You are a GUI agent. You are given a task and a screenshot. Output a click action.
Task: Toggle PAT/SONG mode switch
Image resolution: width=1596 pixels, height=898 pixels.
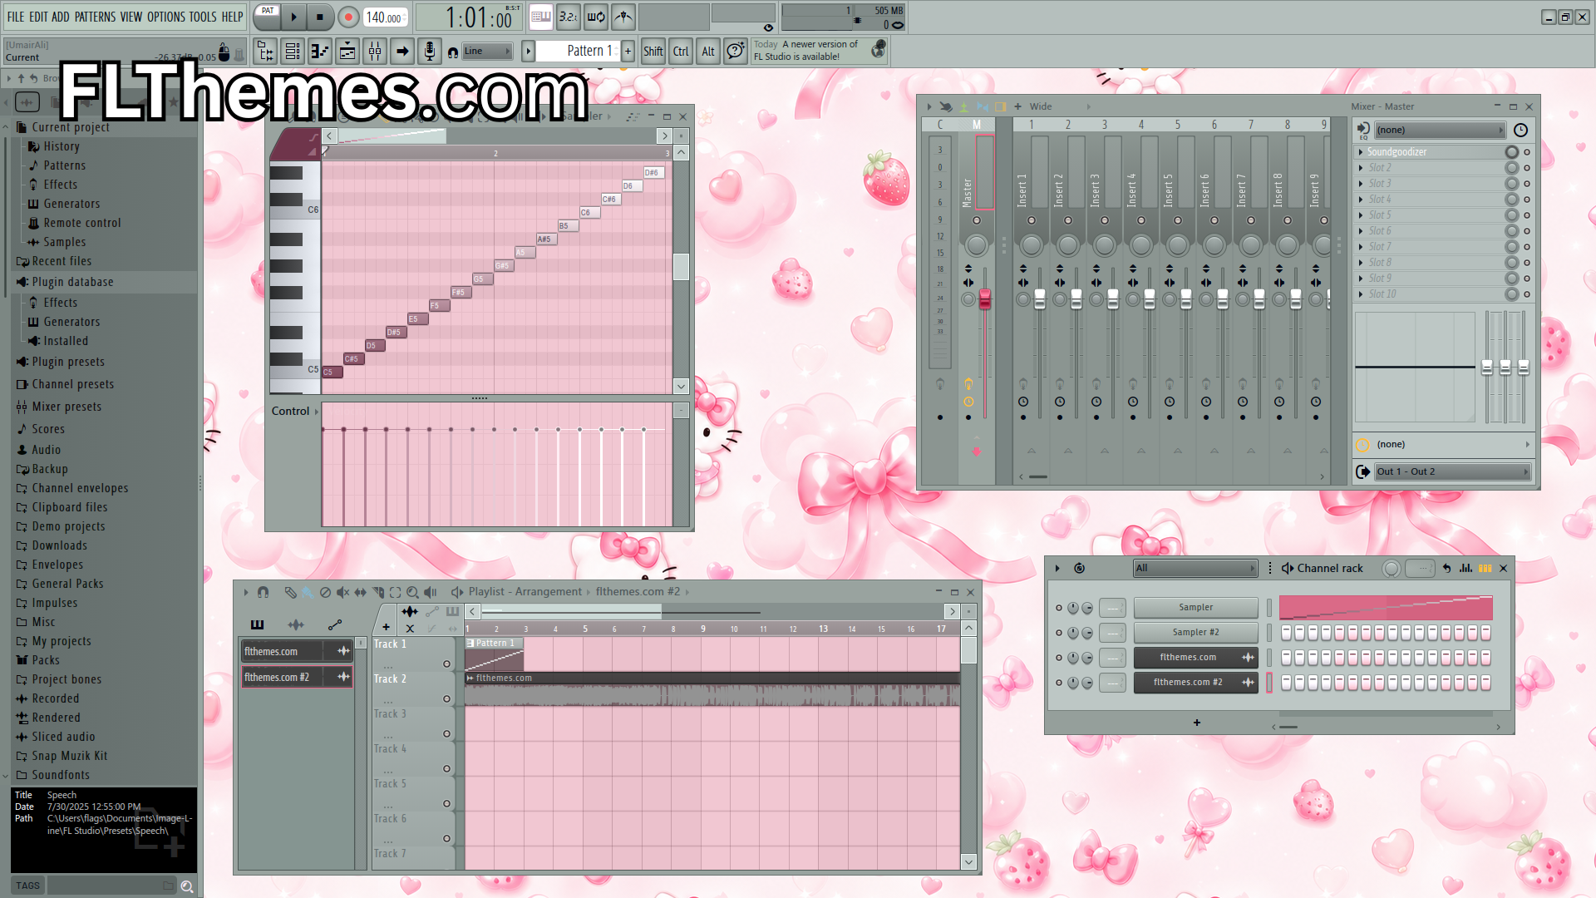click(x=268, y=16)
